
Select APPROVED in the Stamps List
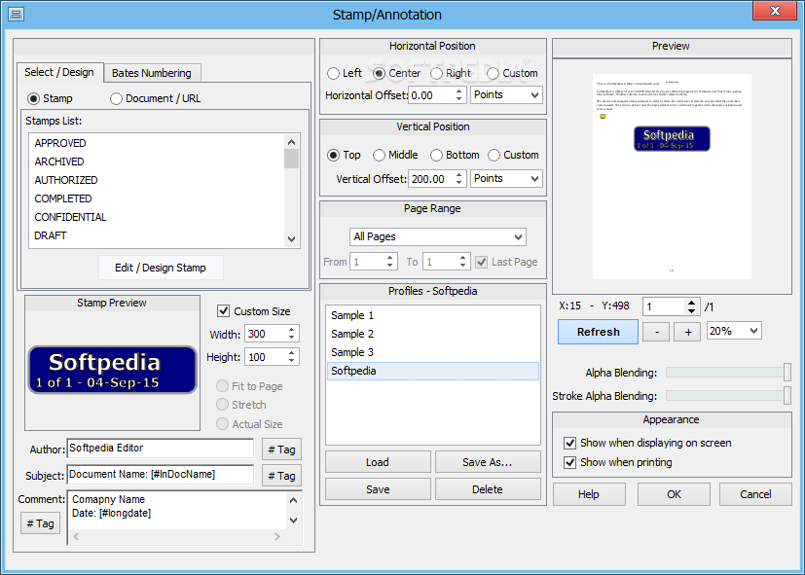pos(157,143)
